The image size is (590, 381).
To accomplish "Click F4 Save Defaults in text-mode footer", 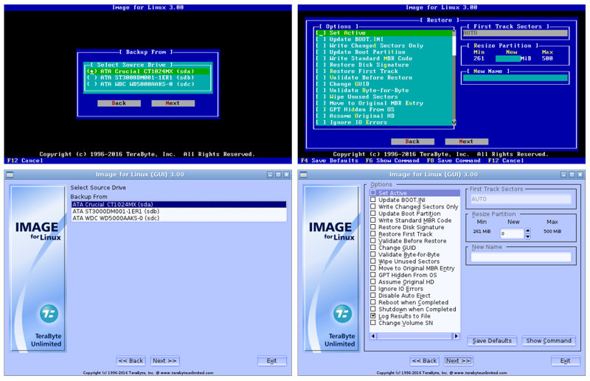I will 330,161.
